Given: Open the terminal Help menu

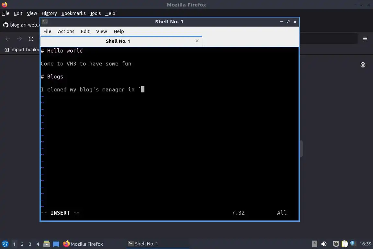Looking at the screenshot, I should pos(119,31).
